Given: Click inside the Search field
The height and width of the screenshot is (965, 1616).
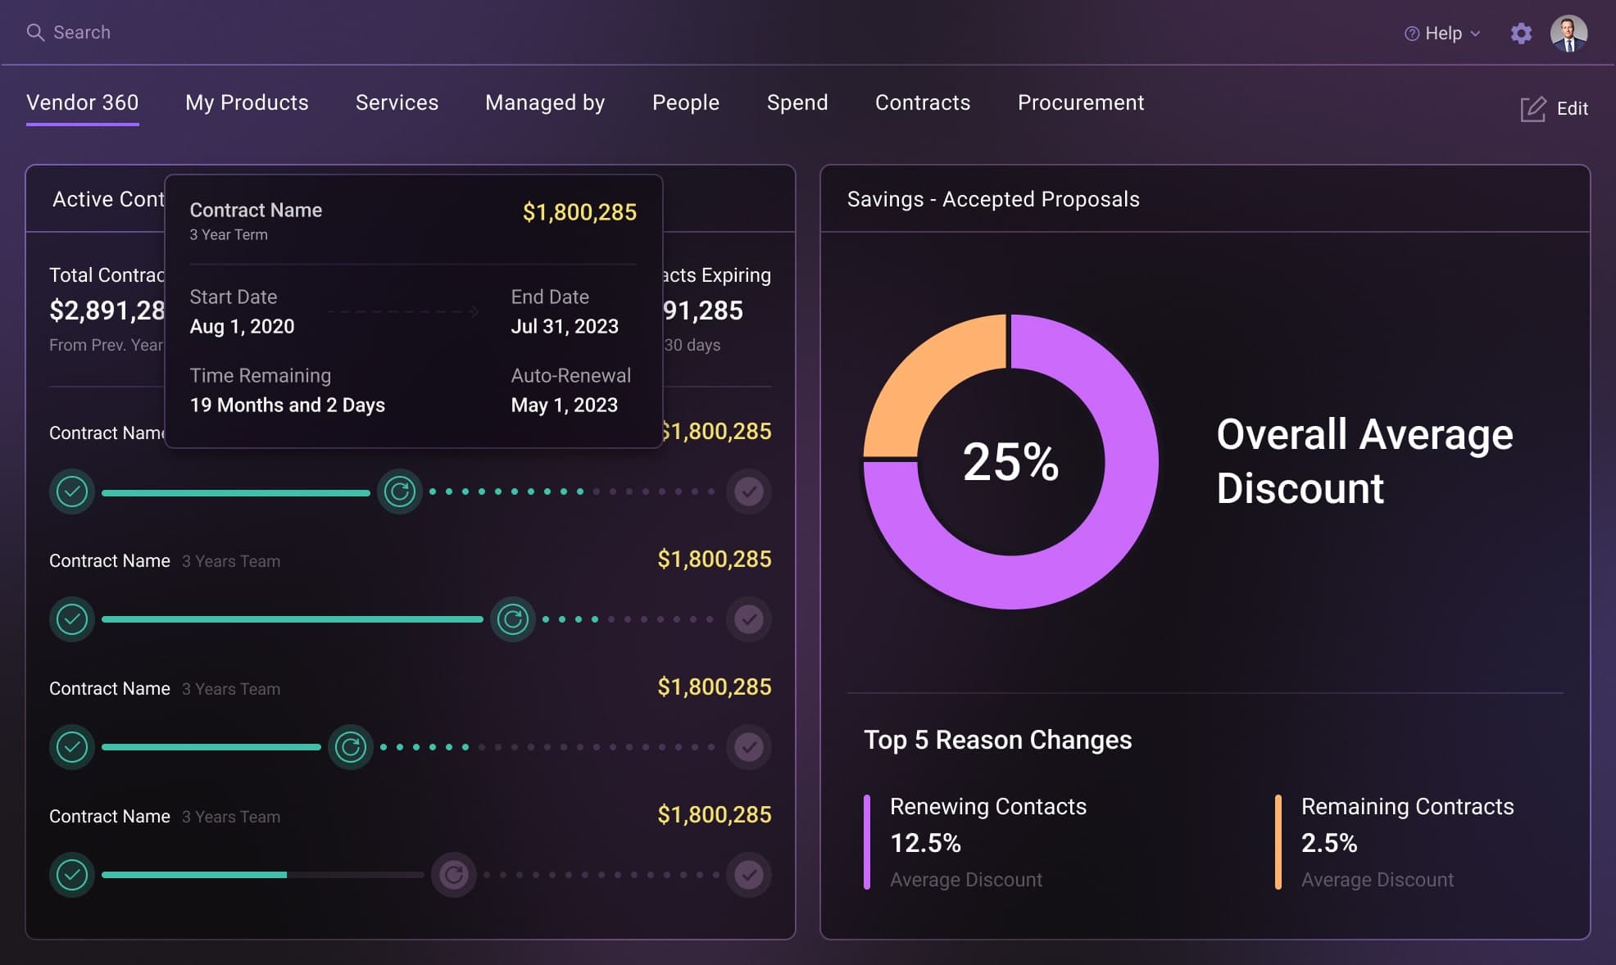Looking at the screenshot, I should click(x=82, y=32).
